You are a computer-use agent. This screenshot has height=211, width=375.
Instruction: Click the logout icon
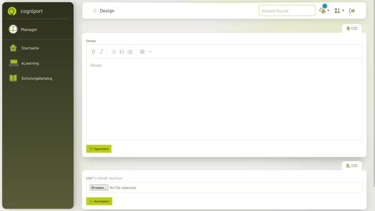[x=352, y=11]
